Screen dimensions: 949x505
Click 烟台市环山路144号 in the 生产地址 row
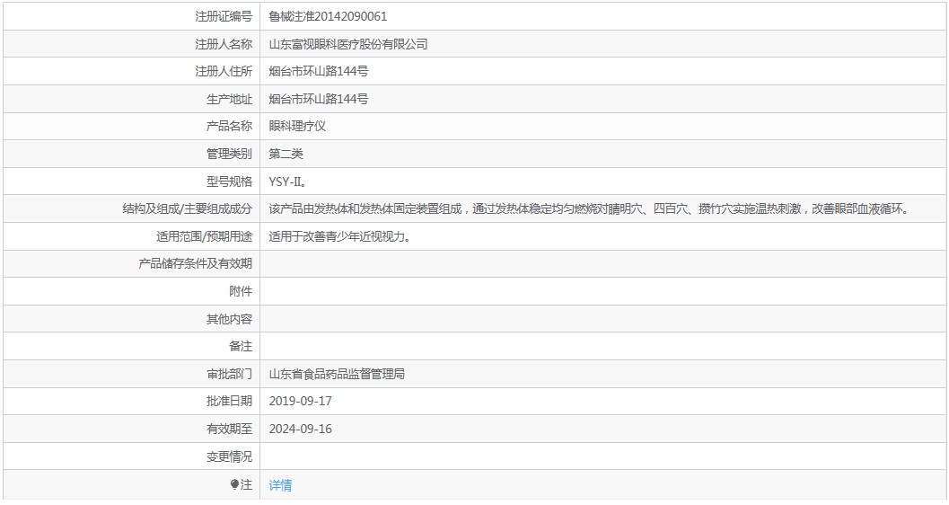(319, 99)
